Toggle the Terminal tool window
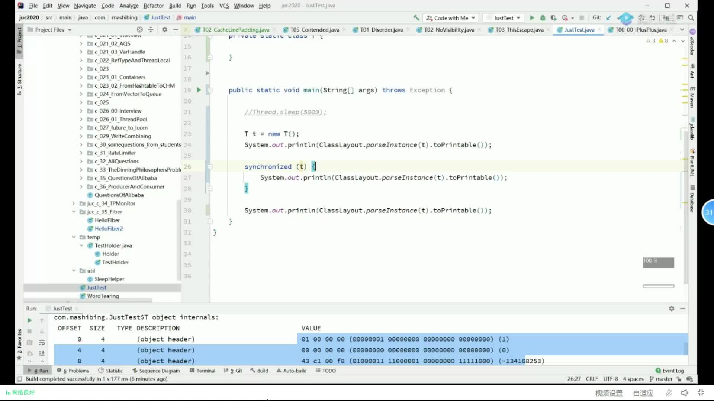Viewport: 714px width, 401px height. [202, 371]
